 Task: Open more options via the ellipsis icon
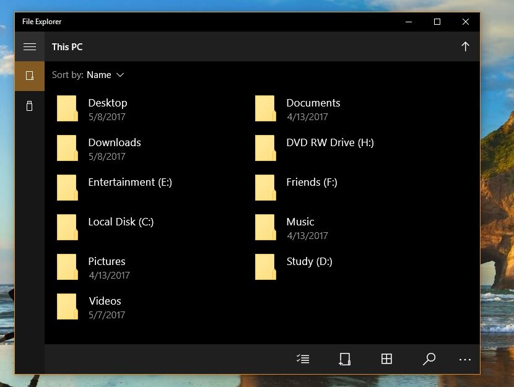pos(466,359)
